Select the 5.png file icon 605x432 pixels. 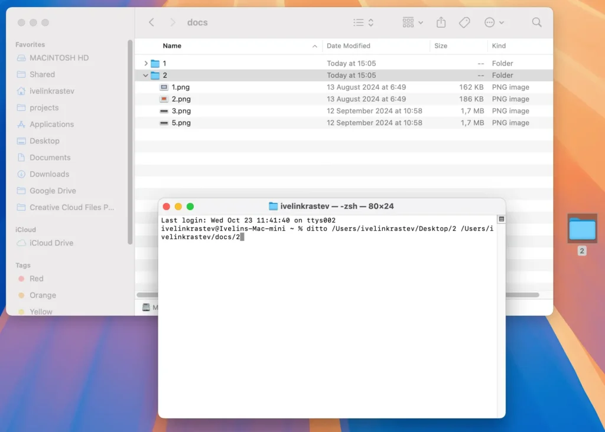(164, 123)
